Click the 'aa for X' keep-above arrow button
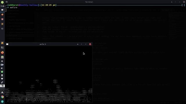Viewport: 186px width, 104px height. [x=78, y=44]
